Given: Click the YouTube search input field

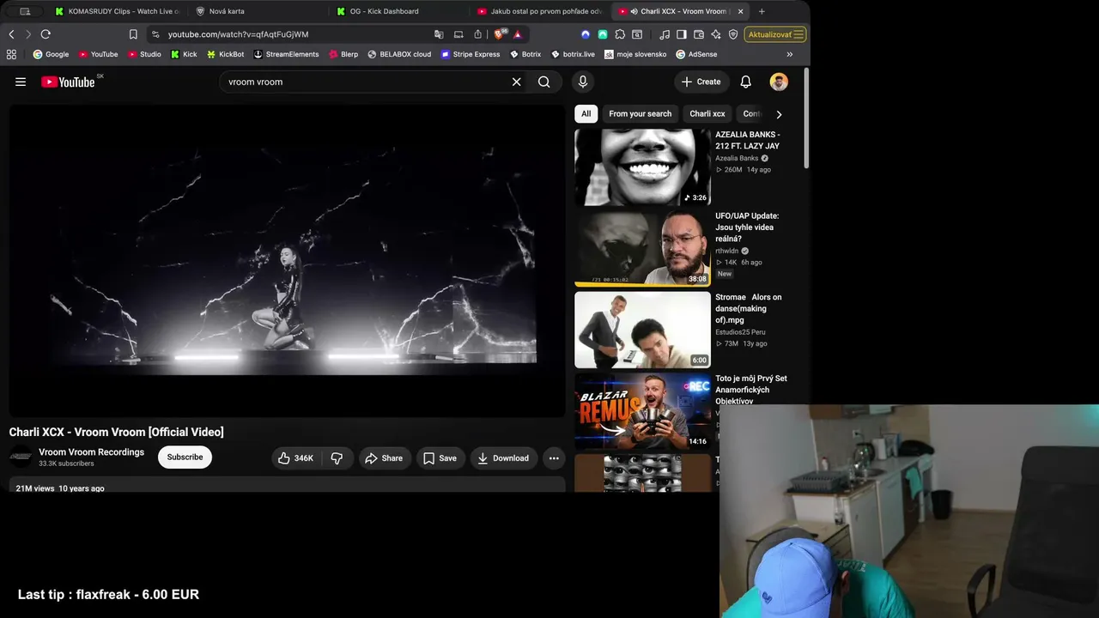Looking at the screenshot, I should [367, 82].
